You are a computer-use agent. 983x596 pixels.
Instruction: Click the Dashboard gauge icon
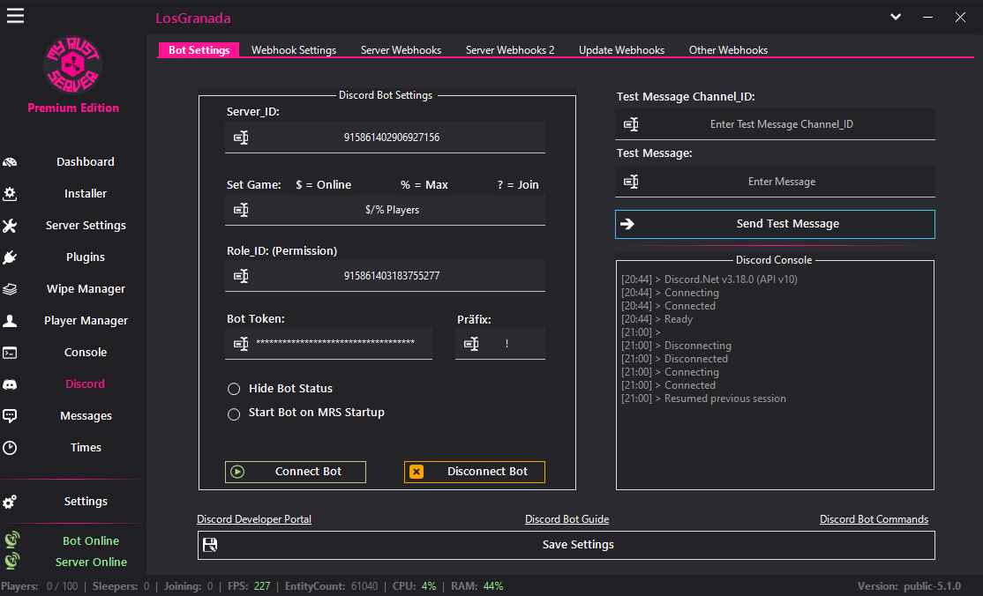(x=10, y=162)
